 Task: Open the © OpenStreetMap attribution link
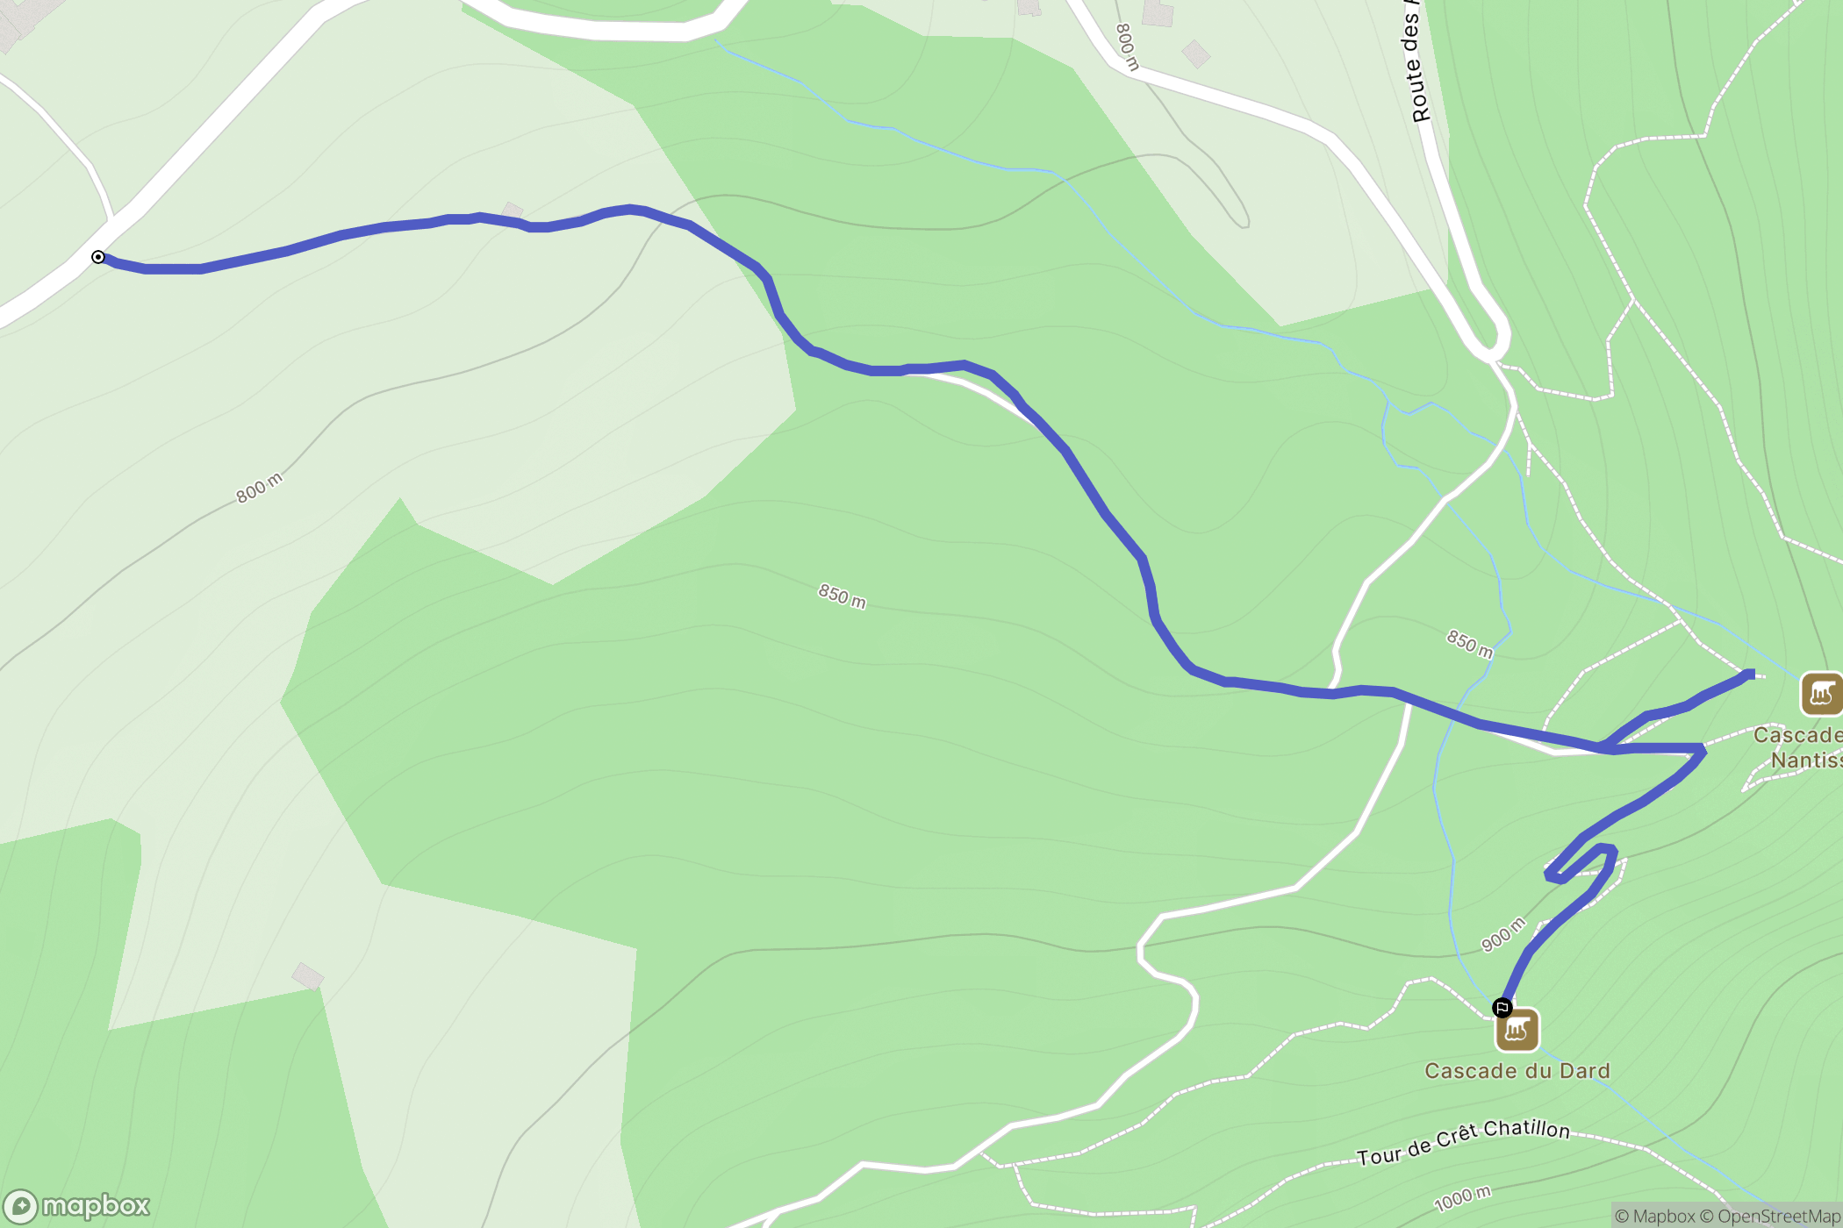pyautogui.click(x=1771, y=1216)
